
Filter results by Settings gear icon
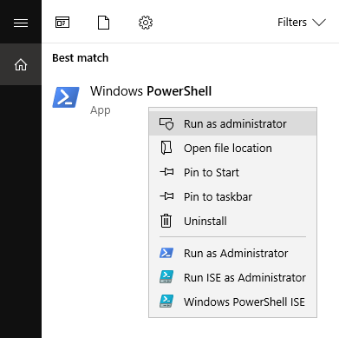(146, 23)
